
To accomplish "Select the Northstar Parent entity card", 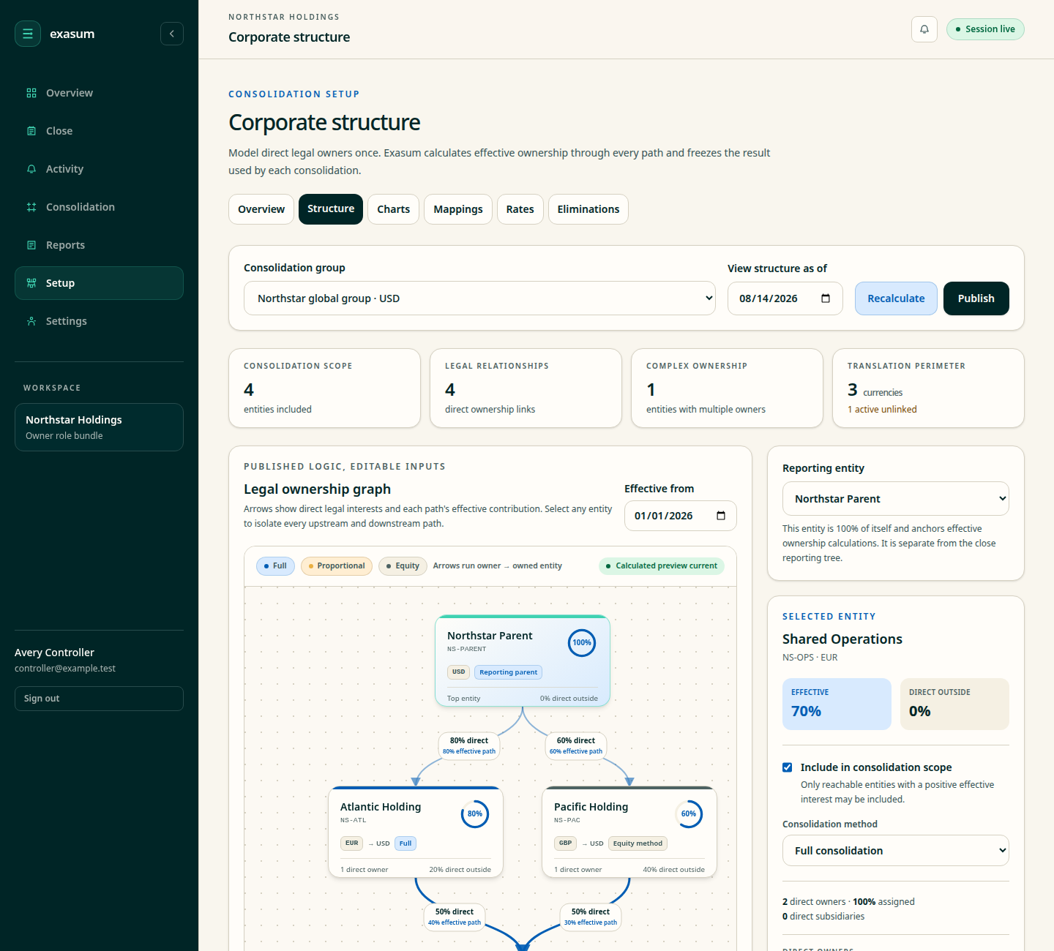I will pyautogui.click(x=523, y=661).
